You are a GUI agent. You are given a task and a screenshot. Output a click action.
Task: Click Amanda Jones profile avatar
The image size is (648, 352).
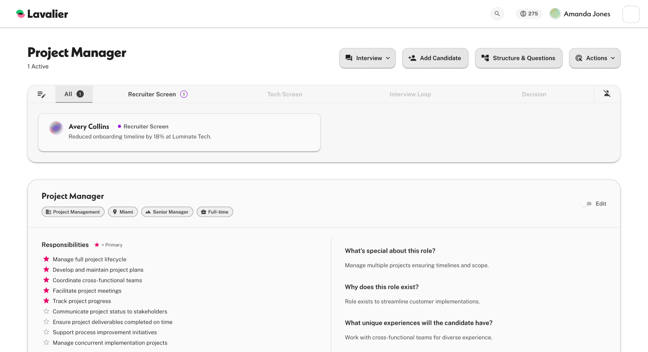point(555,14)
